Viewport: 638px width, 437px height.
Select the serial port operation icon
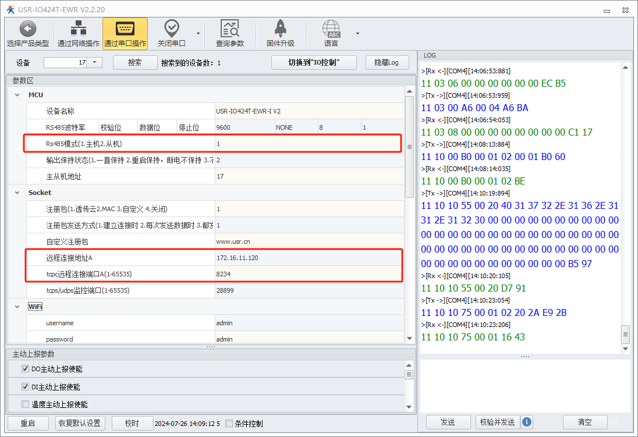[125, 29]
